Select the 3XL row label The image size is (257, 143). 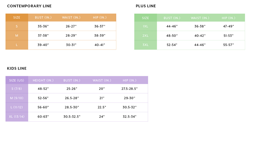click(145, 45)
